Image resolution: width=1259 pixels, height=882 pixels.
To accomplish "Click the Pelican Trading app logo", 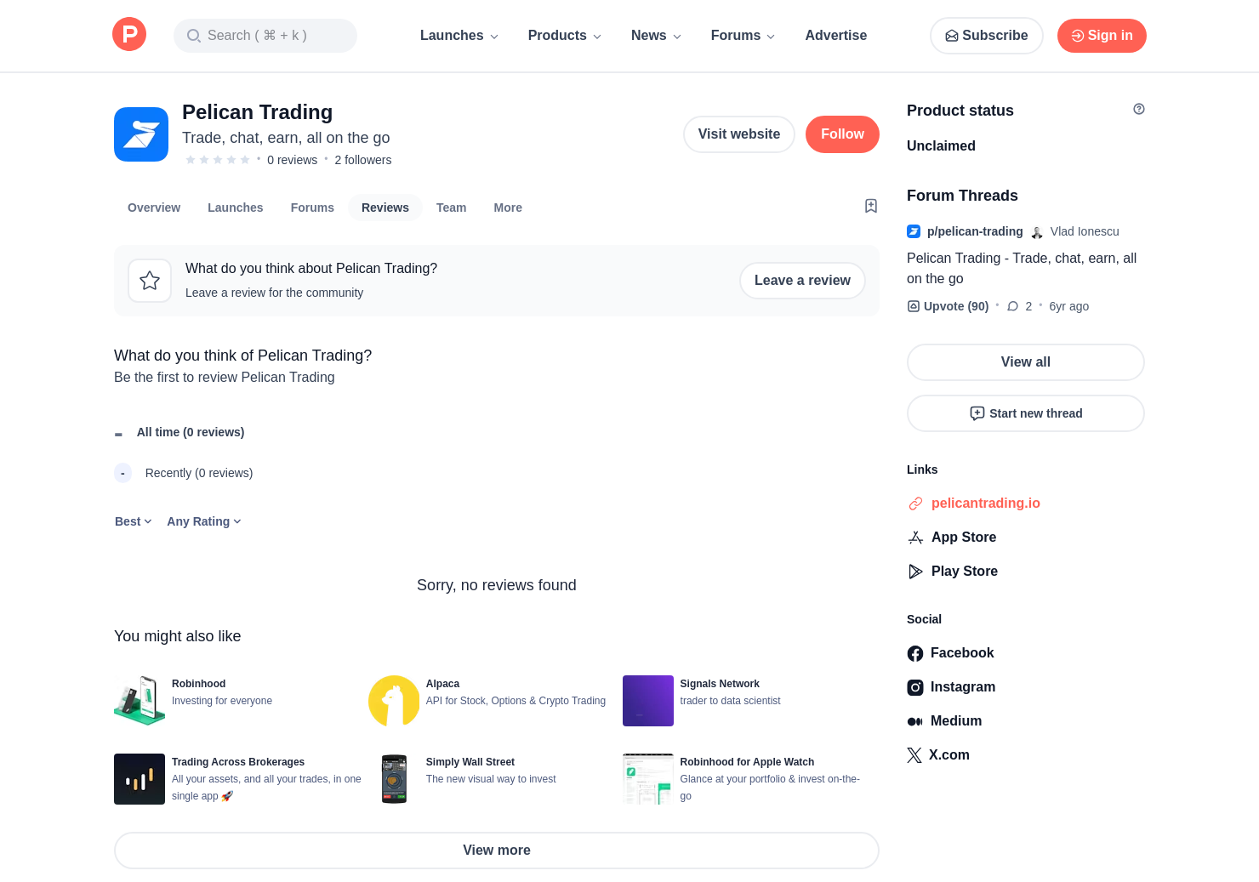I will [141, 134].
